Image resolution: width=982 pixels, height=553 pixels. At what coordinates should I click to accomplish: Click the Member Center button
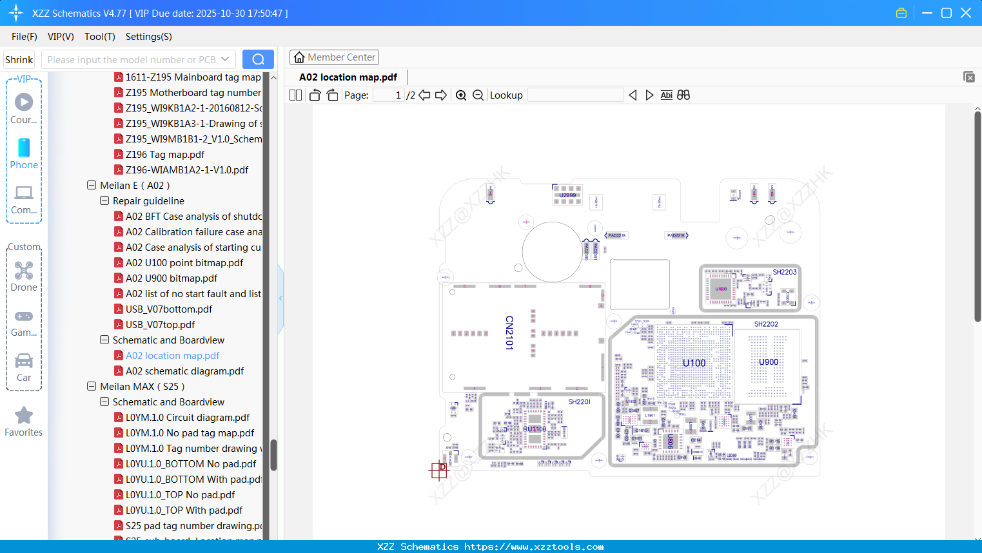click(x=334, y=57)
